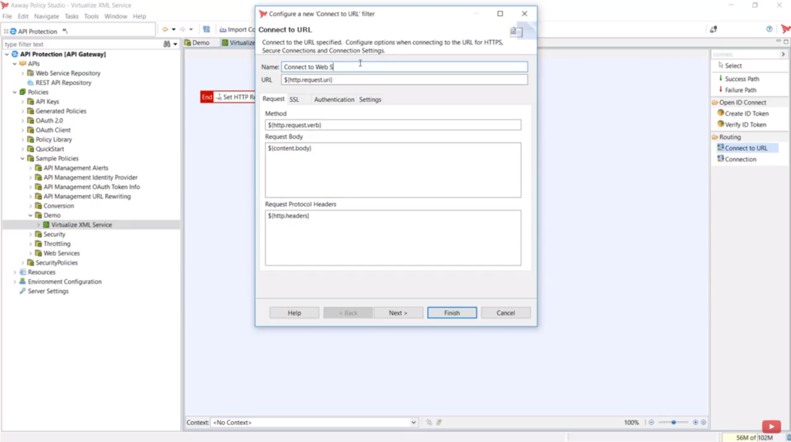The image size is (791, 442).
Task: Click the help question mark toolbar icon
Action: click(x=769, y=30)
